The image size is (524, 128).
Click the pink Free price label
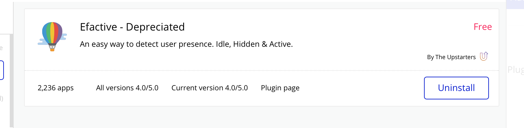482,27
